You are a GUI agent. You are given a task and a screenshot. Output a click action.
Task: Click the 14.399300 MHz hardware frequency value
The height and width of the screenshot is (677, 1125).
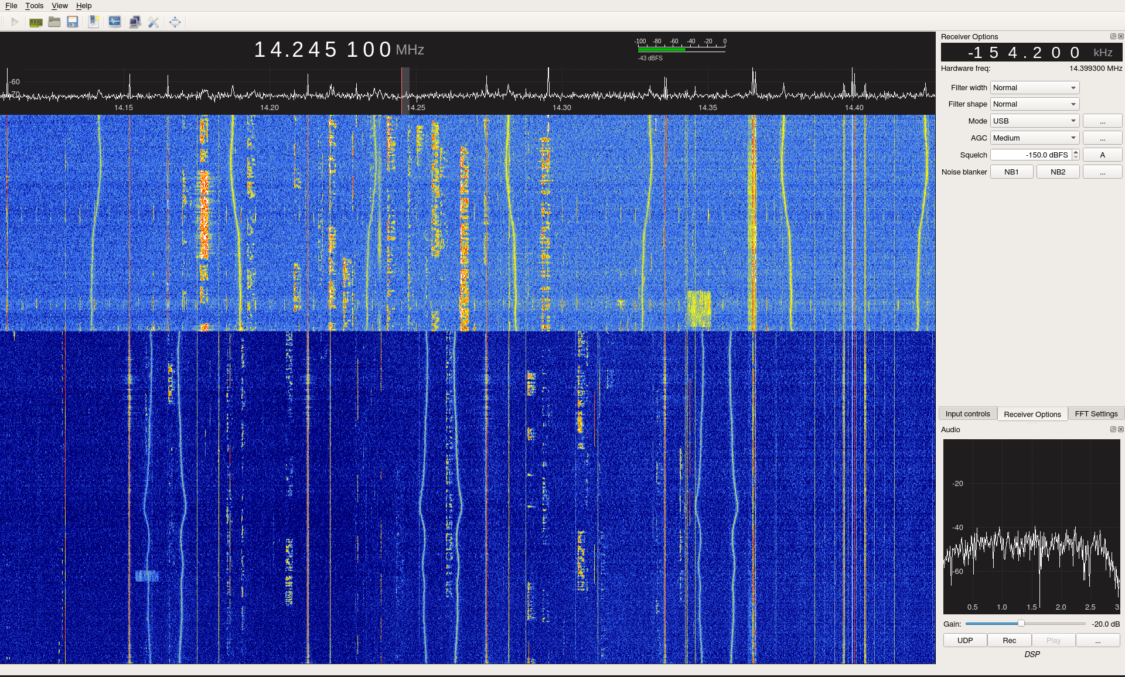(x=1096, y=69)
